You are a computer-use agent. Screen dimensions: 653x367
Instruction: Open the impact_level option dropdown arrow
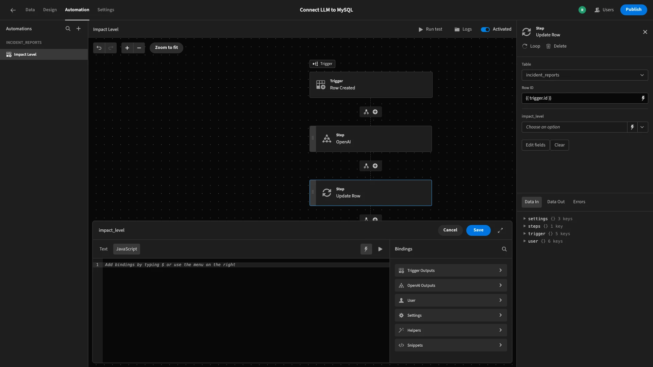coord(642,127)
